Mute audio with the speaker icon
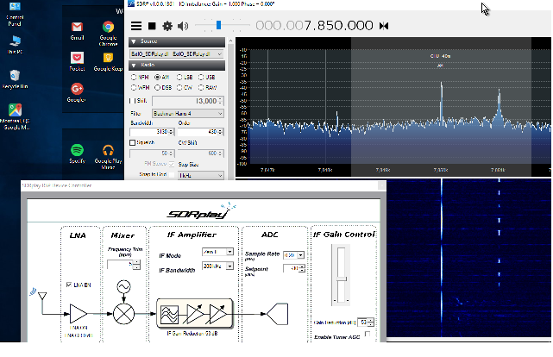 183,26
